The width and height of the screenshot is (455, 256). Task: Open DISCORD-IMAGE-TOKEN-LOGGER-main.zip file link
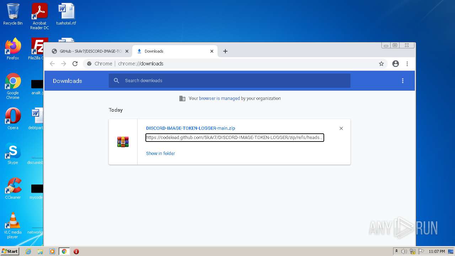[x=191, y=128]
